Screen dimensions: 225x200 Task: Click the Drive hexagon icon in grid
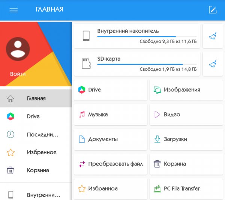click(x=82, y=90)
